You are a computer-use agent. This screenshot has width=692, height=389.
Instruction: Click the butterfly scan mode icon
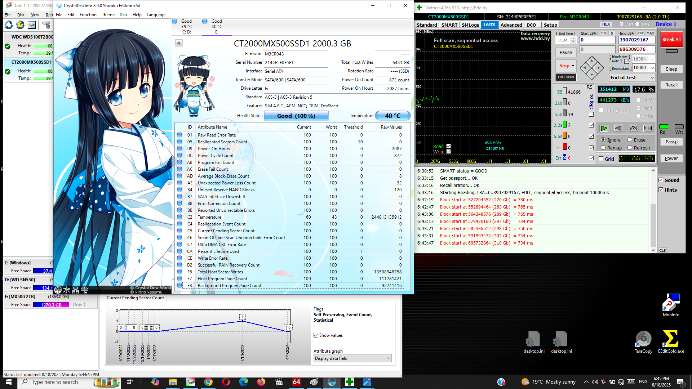coord(648,128)
